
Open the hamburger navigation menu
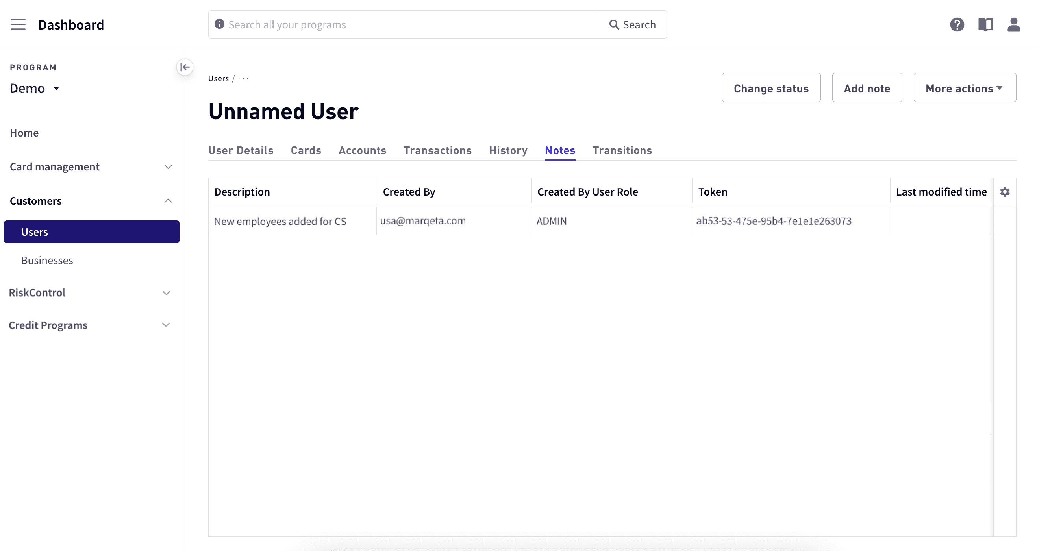tap(18, 24)
